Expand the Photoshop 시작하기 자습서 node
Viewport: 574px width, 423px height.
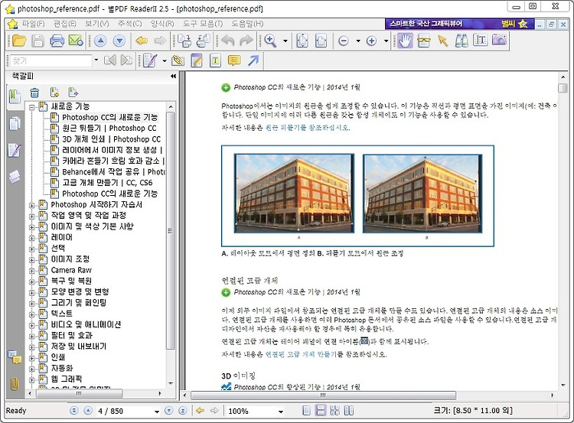32,205
